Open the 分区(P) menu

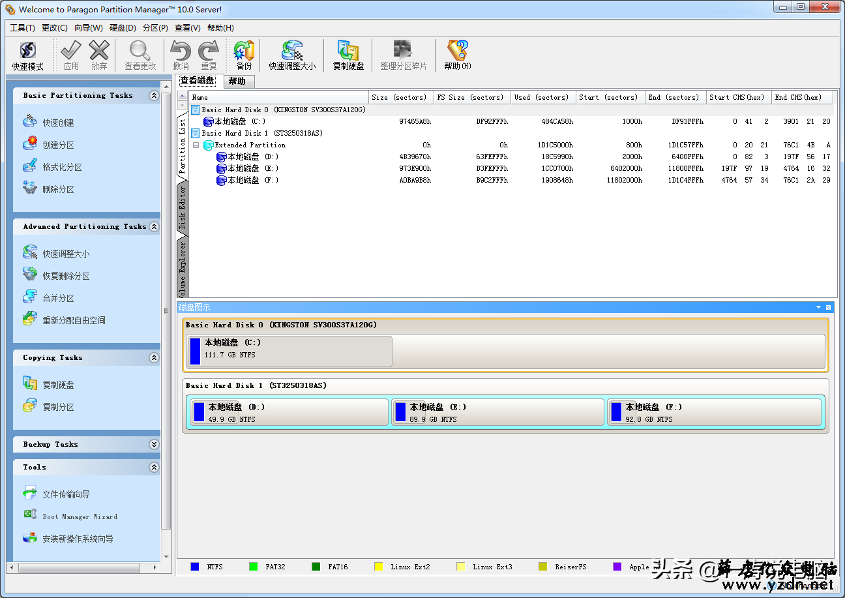click(x=155, y=28)
